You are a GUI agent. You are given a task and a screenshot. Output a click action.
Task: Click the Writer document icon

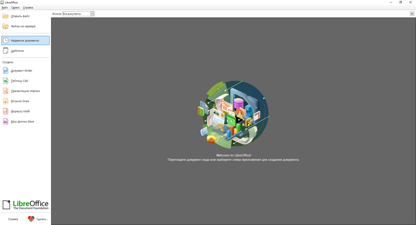[x=6, y=71]
